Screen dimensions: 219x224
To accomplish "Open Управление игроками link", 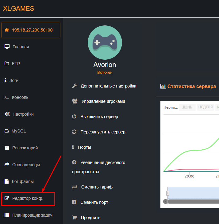I will tap(103, 101).
